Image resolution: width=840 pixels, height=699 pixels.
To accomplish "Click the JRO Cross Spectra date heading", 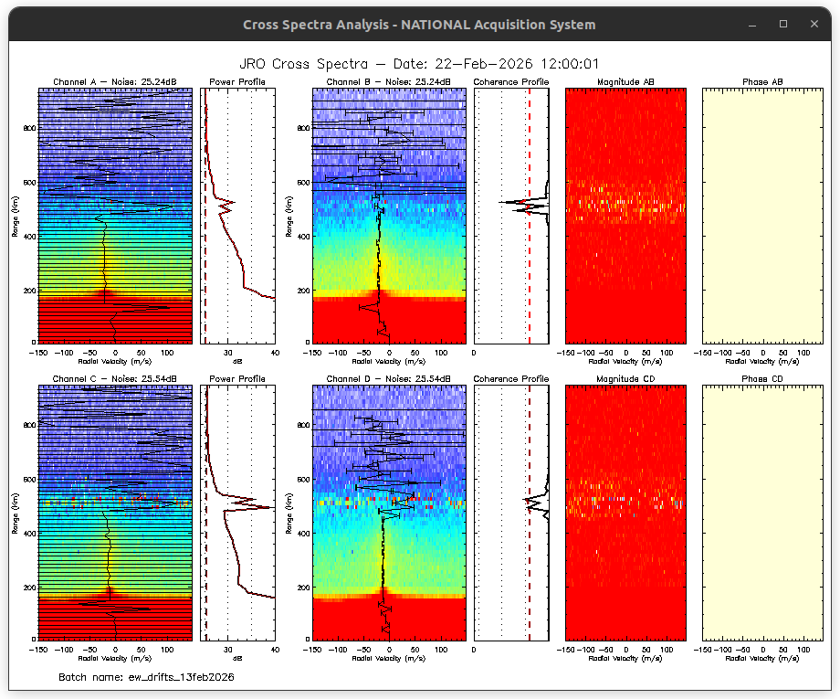I will (x=419, y=64).
